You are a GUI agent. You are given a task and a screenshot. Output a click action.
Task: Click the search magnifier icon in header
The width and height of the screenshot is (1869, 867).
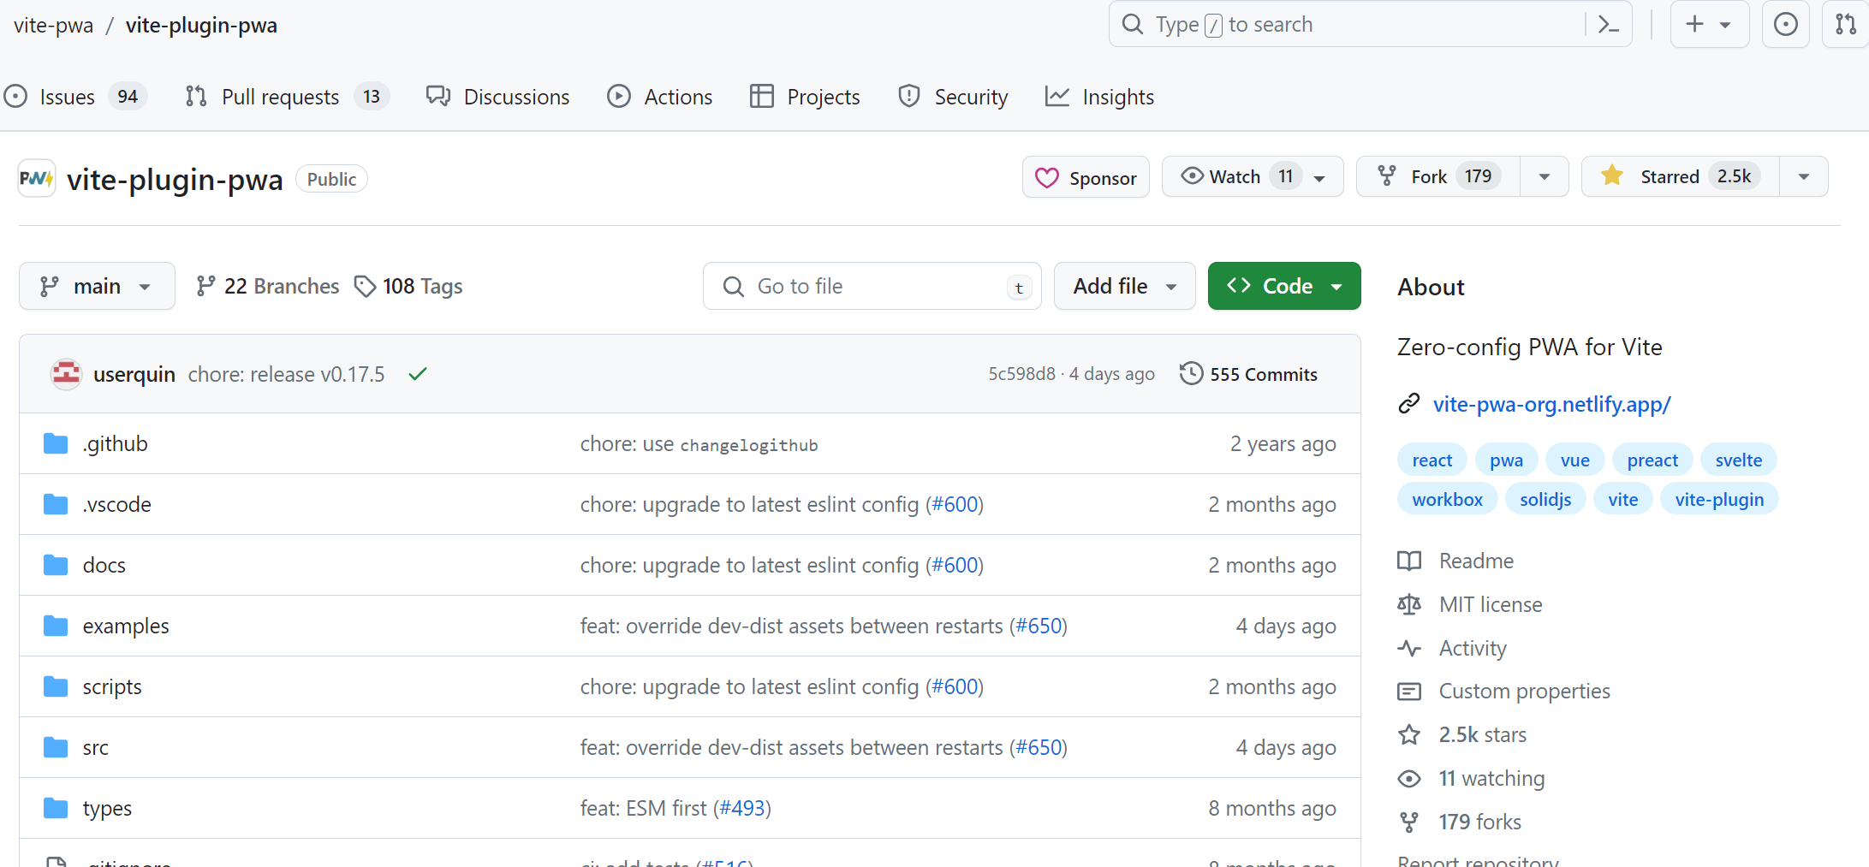click(1133, 24)
